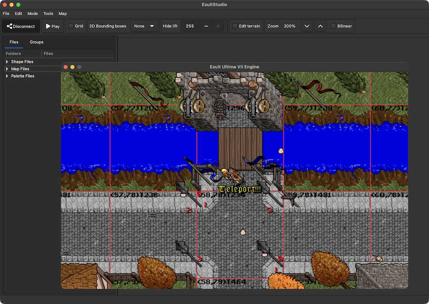Open the File menu

tap(6, 14)
